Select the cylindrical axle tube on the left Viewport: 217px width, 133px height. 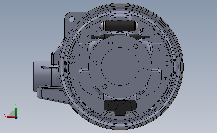tap(42, 76)
